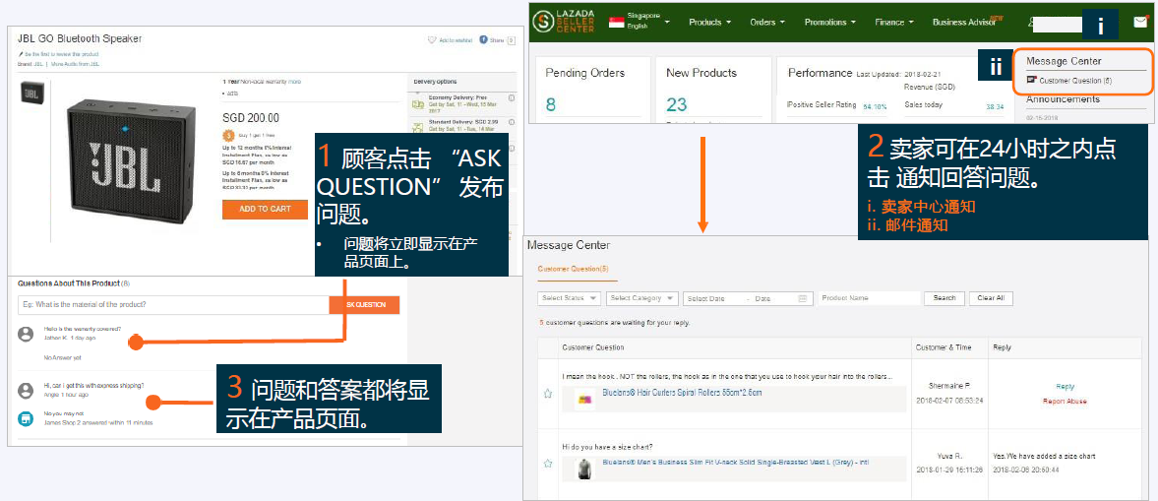Click Reply link for Shermaine P.
This screenshot has height=501, width=1158.
[x=1065, y=387]
